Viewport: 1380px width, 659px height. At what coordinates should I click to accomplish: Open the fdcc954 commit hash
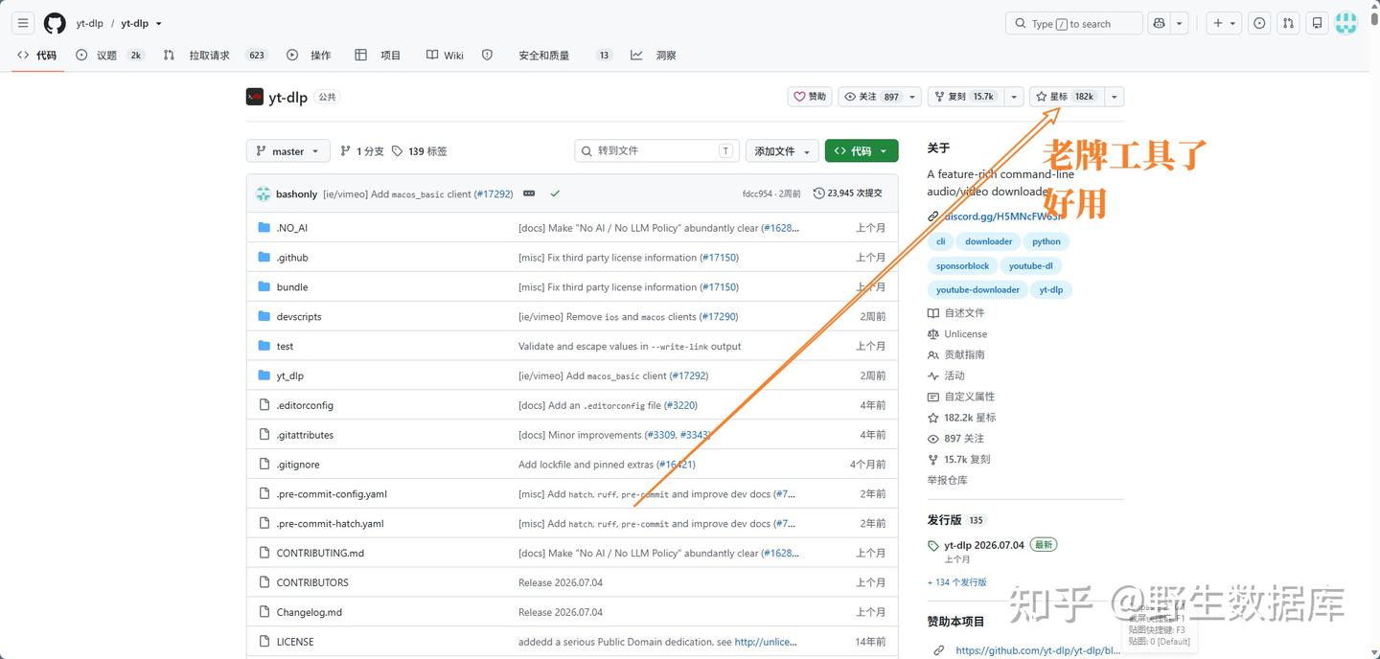pos(757,193)
